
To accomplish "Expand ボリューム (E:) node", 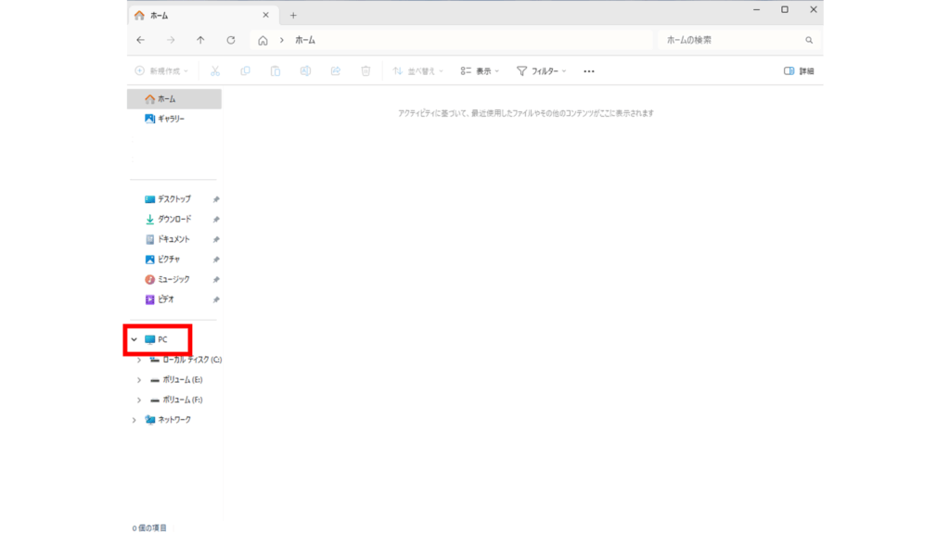I will click(x=139, y=379).
